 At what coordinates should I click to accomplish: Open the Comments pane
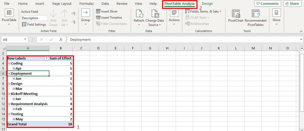[x=267, y=4]
